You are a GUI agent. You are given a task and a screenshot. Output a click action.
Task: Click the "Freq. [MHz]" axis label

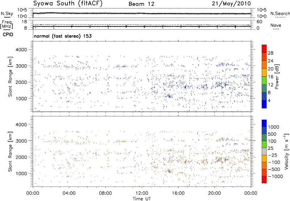pos(7,24)
